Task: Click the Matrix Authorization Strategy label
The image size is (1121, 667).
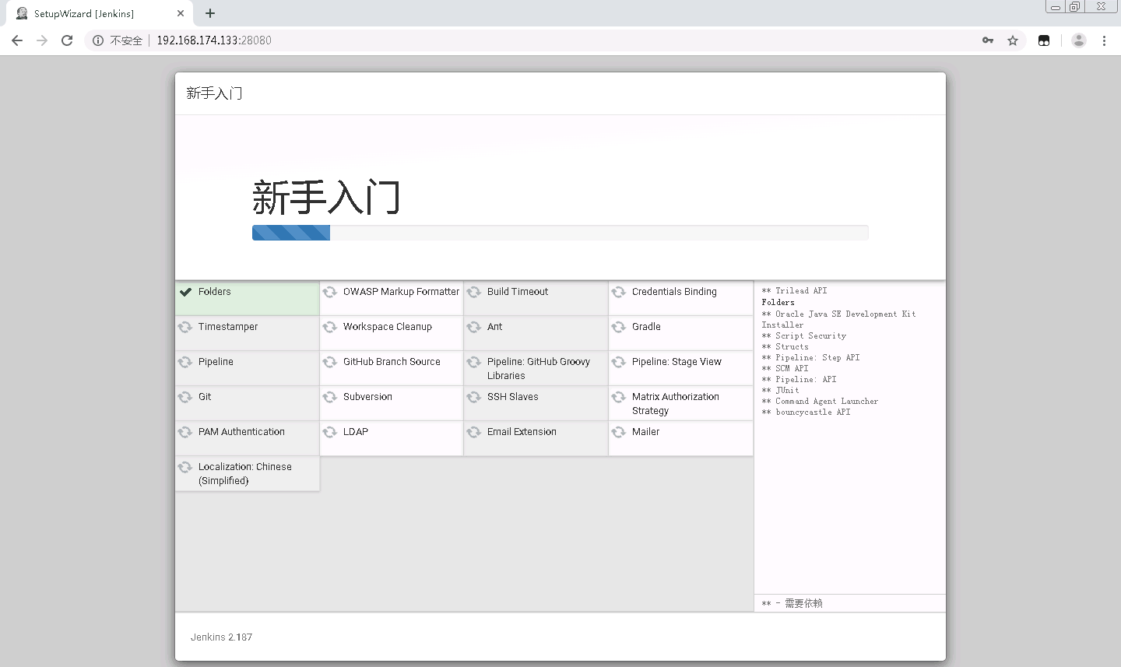Action: (676, 404)
